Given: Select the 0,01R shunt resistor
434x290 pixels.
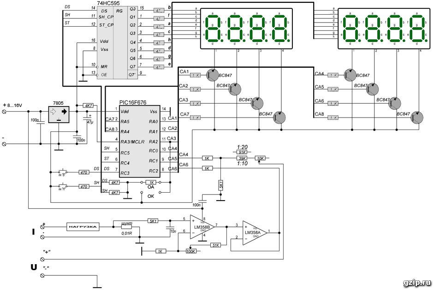Looking at the screenshot, I should (126, 227).
